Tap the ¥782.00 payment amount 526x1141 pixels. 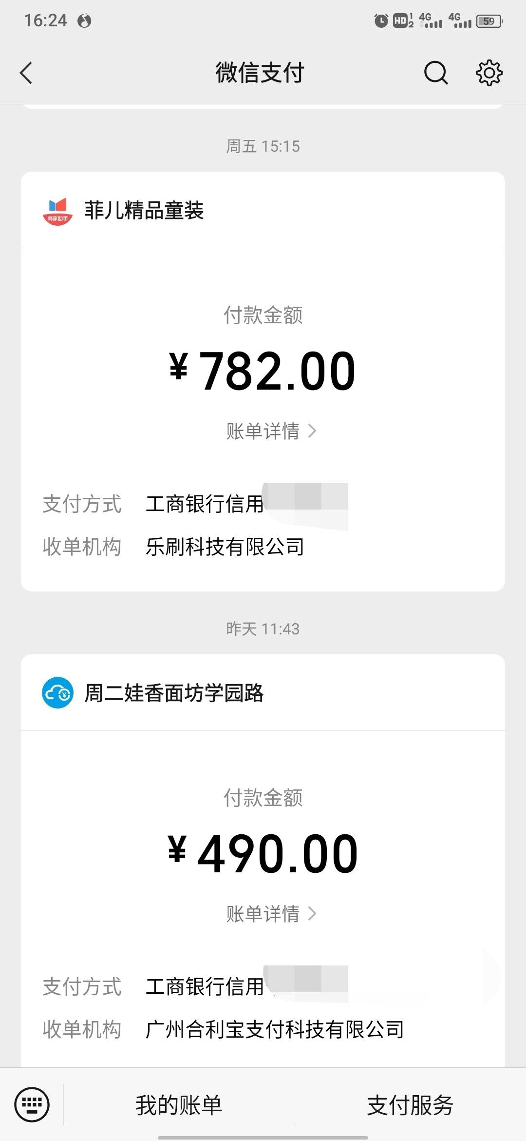(263, 371)
